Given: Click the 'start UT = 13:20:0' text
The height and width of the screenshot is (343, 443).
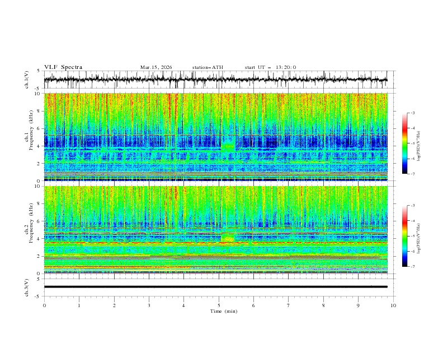Looking at the screenshot, I should pos(270,67).
